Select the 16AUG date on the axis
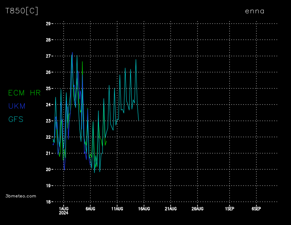 pos(144,209)
